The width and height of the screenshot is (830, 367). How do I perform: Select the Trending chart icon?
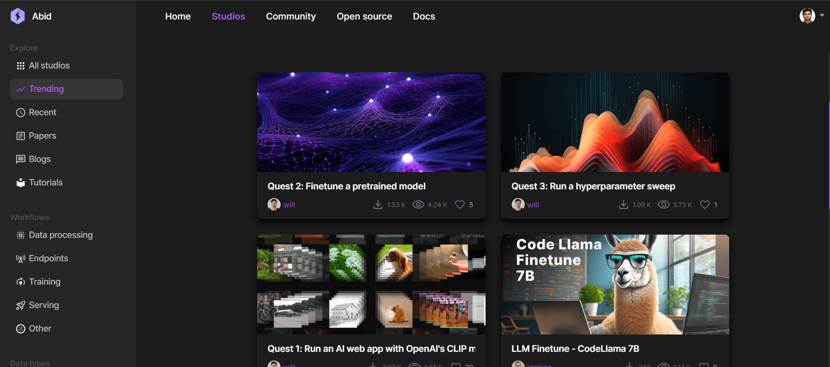(x=20, y=89)
